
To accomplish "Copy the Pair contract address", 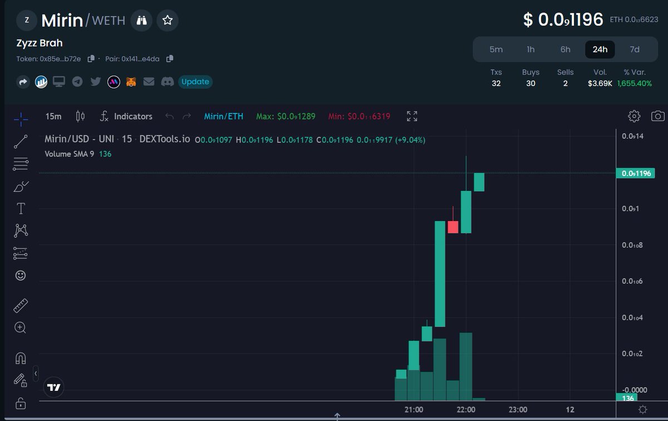I will pos(170,58).
